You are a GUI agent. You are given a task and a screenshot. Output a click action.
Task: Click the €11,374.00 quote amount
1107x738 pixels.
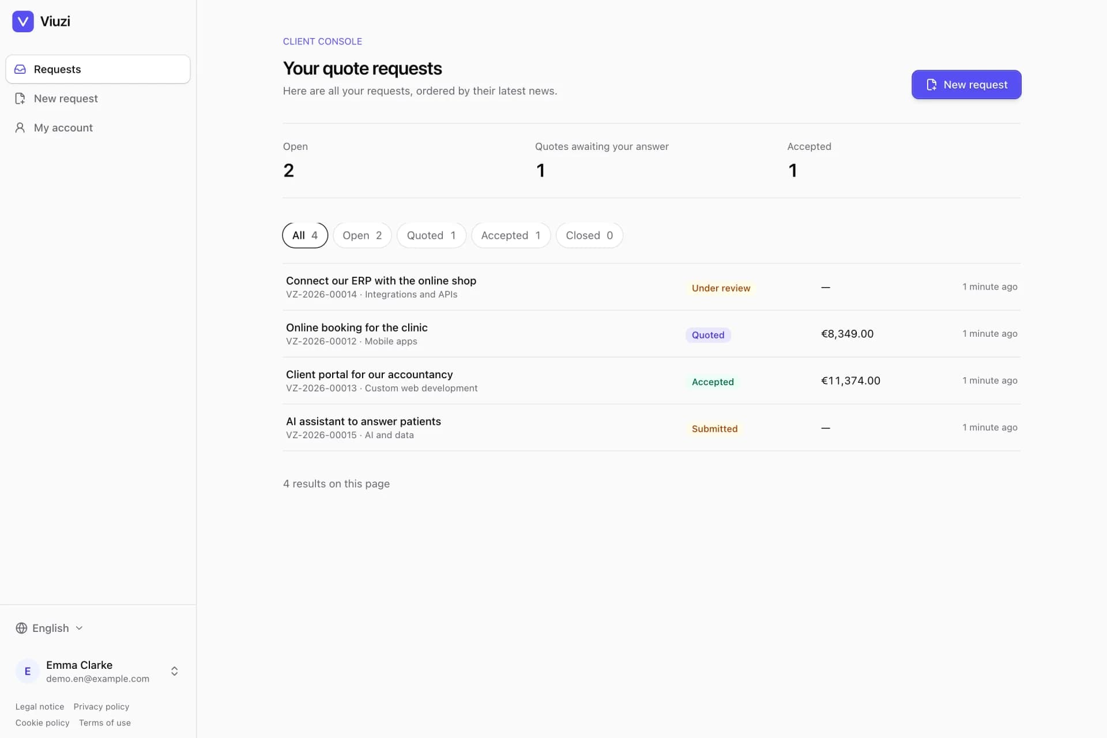click(850, 381)
